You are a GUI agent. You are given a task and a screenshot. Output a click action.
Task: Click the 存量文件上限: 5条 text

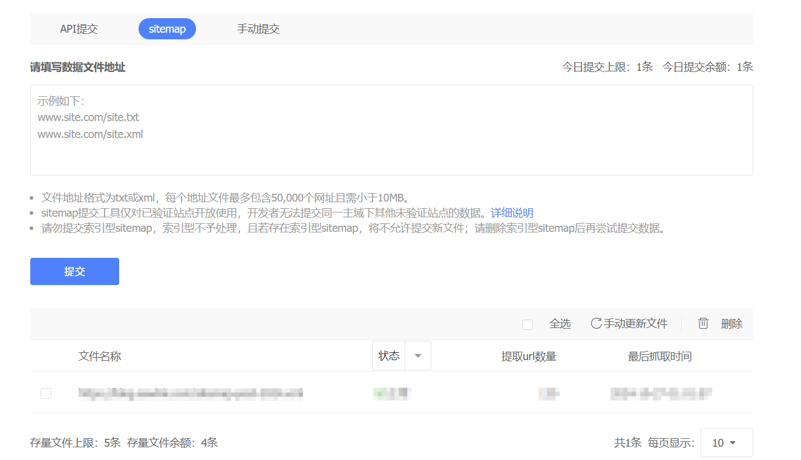[76, 442]
